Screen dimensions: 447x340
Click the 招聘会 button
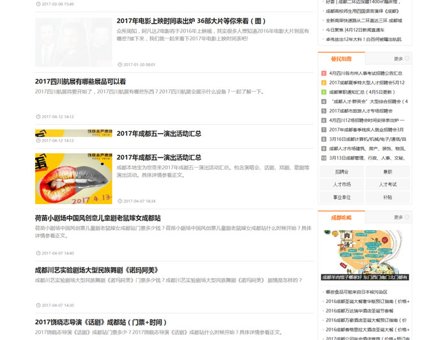tap(342, 172)
